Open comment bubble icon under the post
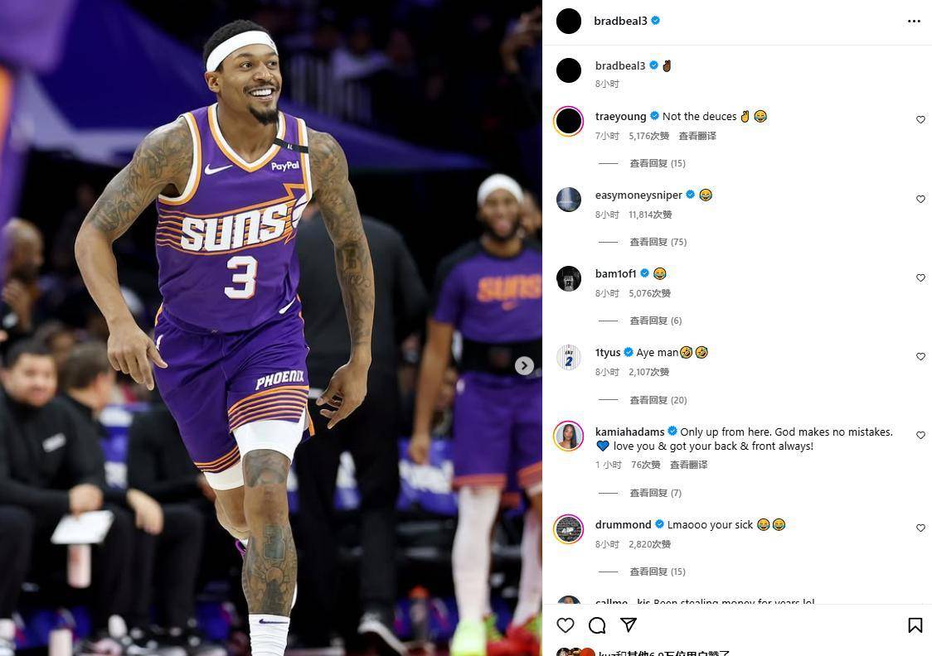This screenshot has width=932, height=656. (597, 625)
